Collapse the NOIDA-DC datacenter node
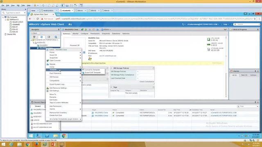This screenshot has width=262, height=147. [34, 42]
